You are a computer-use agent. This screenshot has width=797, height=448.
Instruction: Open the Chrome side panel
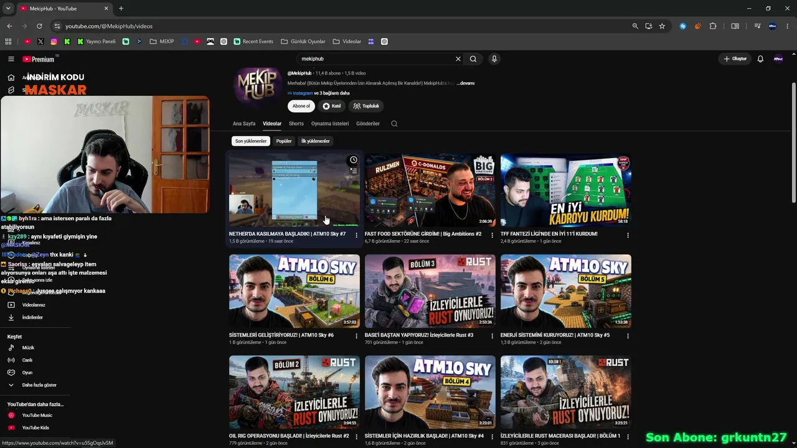(x=735, y=26)
